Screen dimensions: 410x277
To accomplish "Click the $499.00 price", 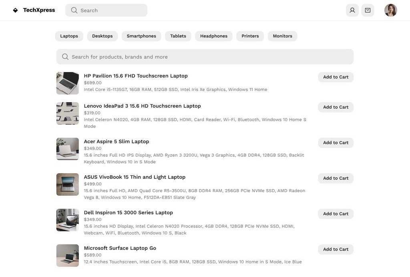I will (x=92, y=184).
